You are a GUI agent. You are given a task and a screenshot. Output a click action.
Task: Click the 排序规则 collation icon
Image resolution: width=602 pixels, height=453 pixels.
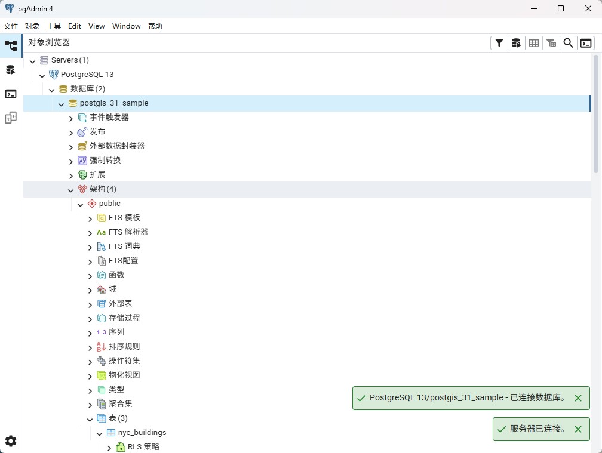click(102, 347)
